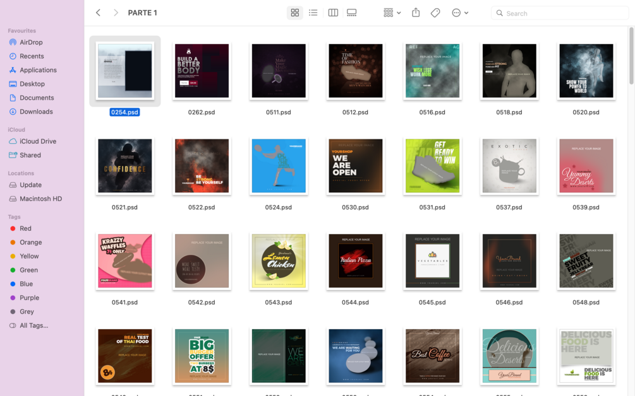
Task: Select the 0524.psd blue basketball thumbnail
Action: 279,166
